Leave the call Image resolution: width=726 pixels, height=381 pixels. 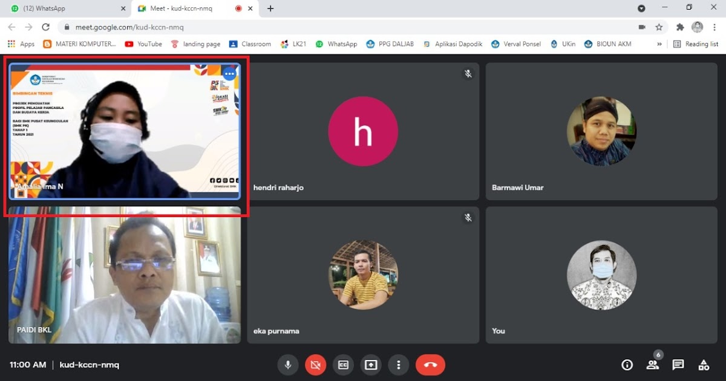(x=430, y=365)
